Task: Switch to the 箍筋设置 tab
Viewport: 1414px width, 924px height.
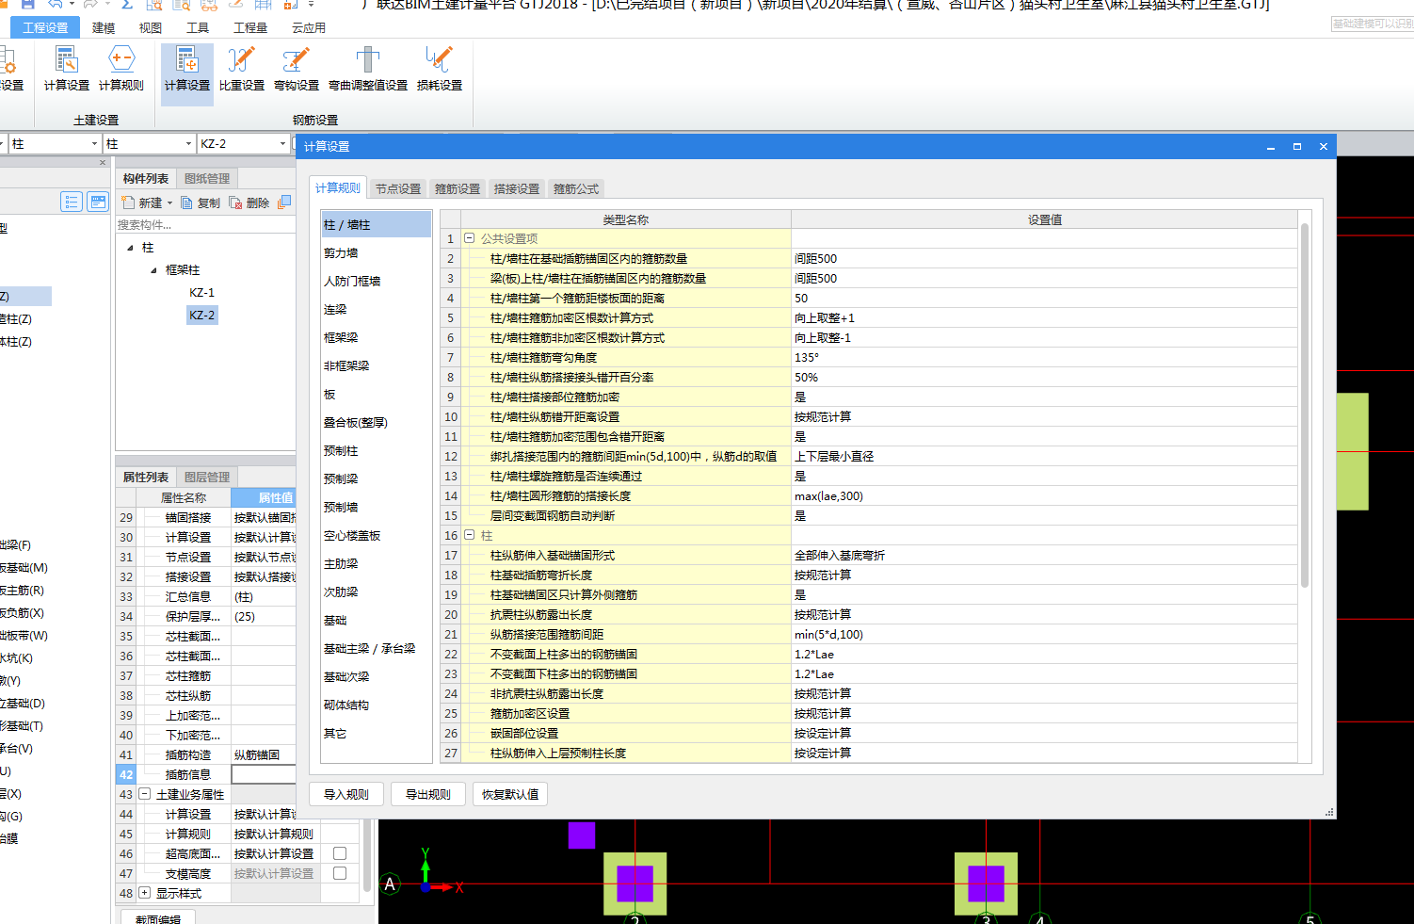Action: 458,188
